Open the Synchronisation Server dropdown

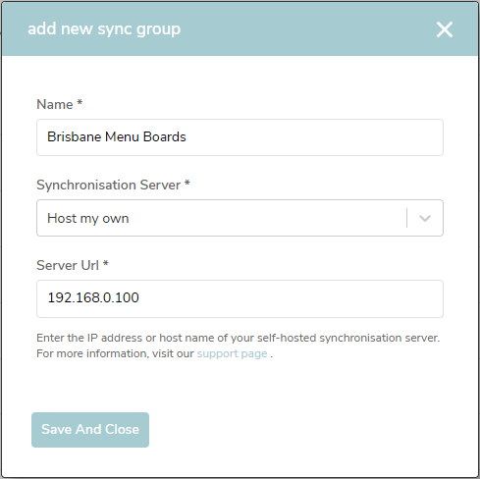(x=240, y=218)
